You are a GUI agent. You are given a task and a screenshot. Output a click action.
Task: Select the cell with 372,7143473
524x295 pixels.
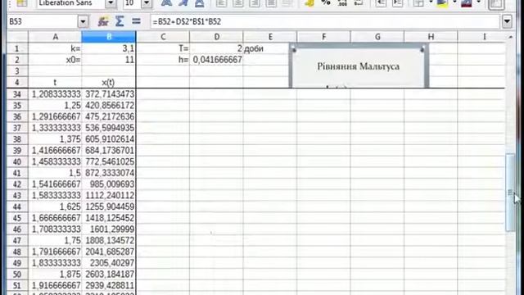pos(109,94)
